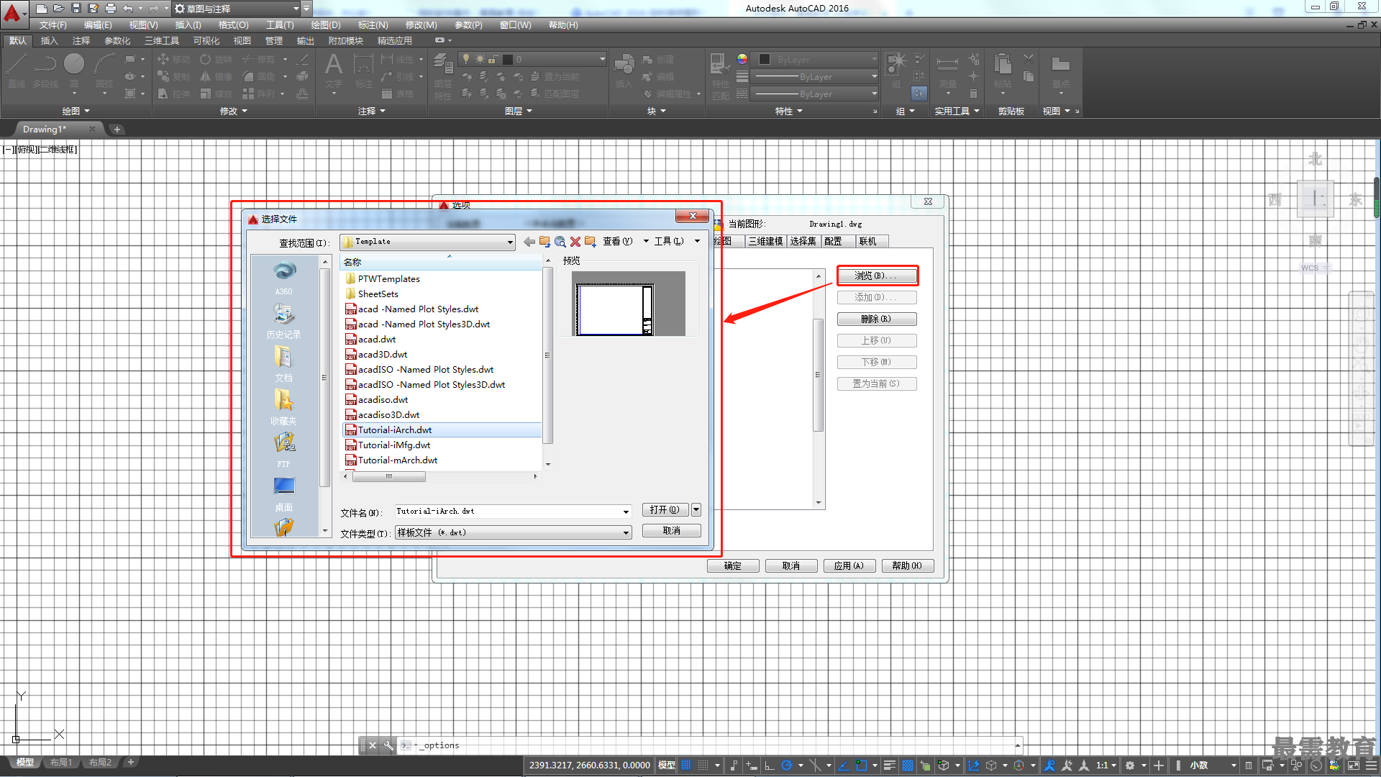Toggle object snap tracking in status bar
Screen dimensions: 1381x777
click(844, 765)
